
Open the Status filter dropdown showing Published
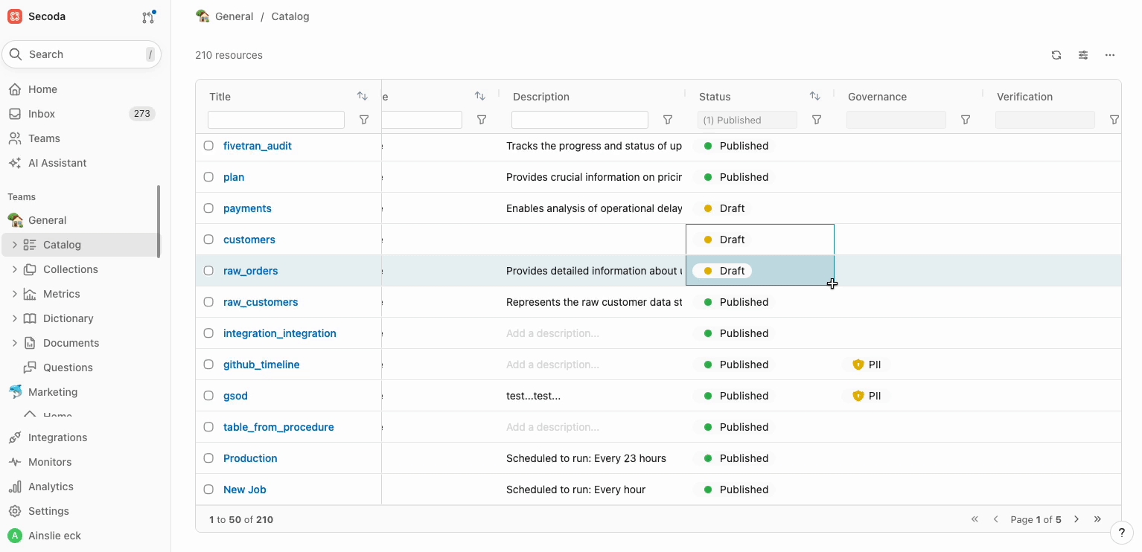pos(747,120)
